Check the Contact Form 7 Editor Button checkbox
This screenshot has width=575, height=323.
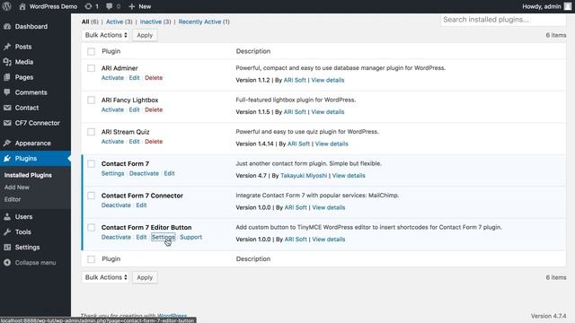tap(91, 227)
